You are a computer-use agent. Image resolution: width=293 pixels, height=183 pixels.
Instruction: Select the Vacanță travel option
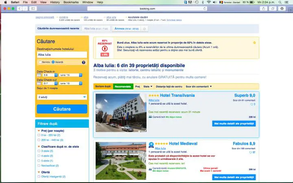coord(53,62)
